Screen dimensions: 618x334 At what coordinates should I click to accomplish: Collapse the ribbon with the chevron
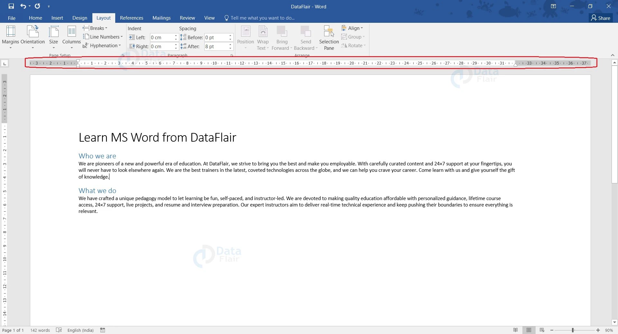point(612,55)
